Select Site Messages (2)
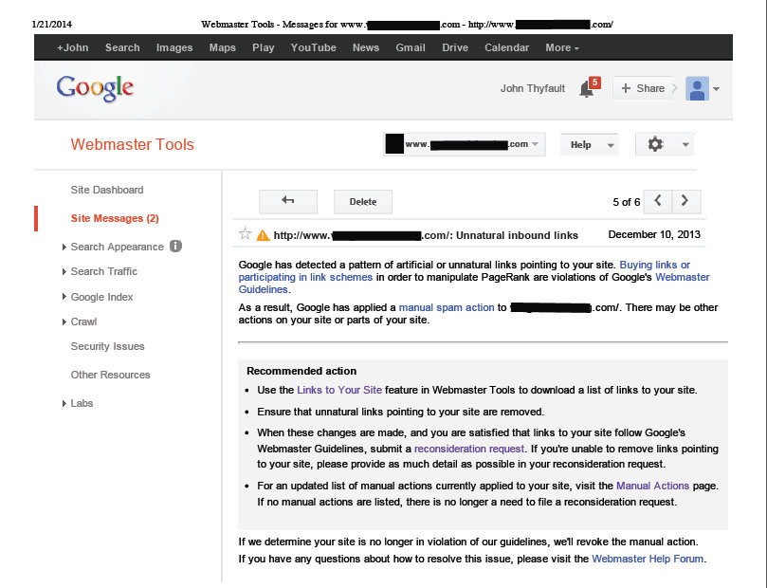Image resolution: width=767 pixels, height=588 pixels. tap(115, 218)
